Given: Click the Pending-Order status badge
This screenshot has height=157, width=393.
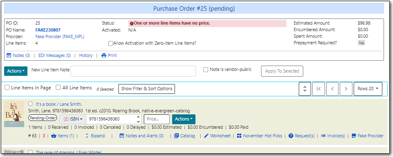Looking at the screenshot, I should [x=43, y=118].
